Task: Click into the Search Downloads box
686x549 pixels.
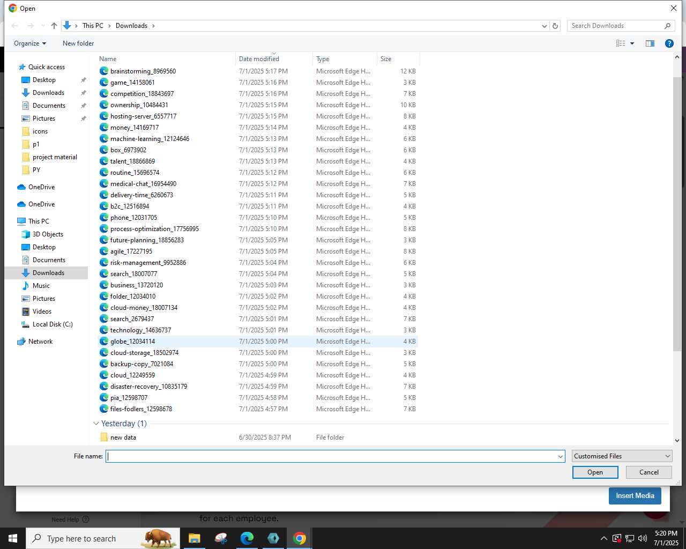Action: tap(616, 26)
